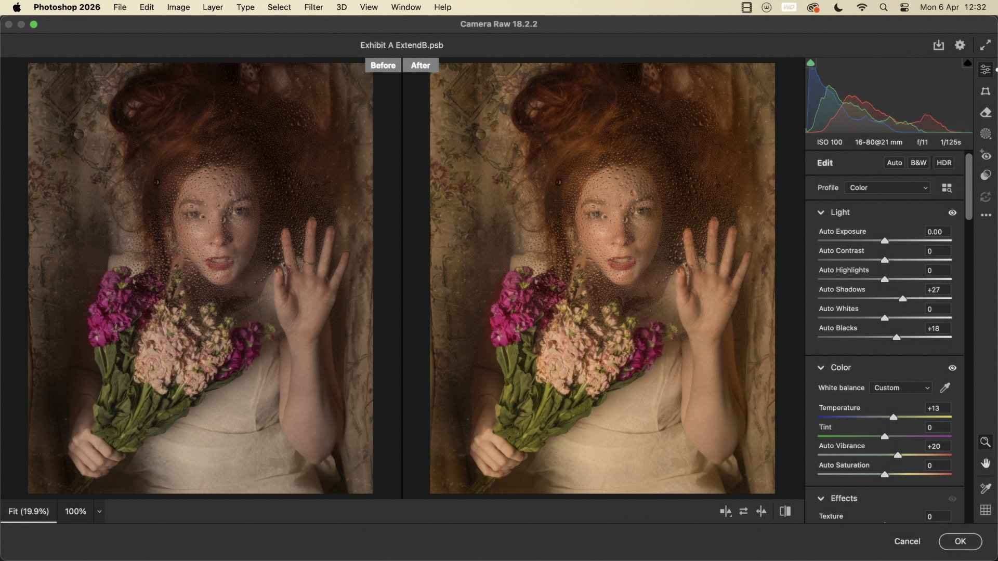Select the Remove eraser tool
This screenshot has height=561, width=998.
pyautogui.click(x=986, y=113)
